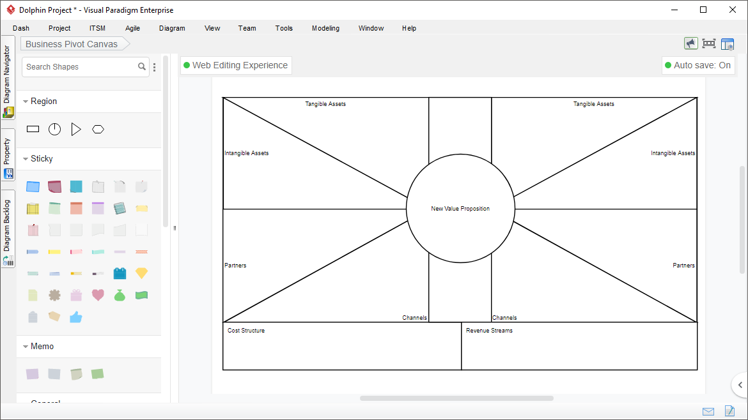
Task: Open the ITSM menu
Action: [97, 28]
